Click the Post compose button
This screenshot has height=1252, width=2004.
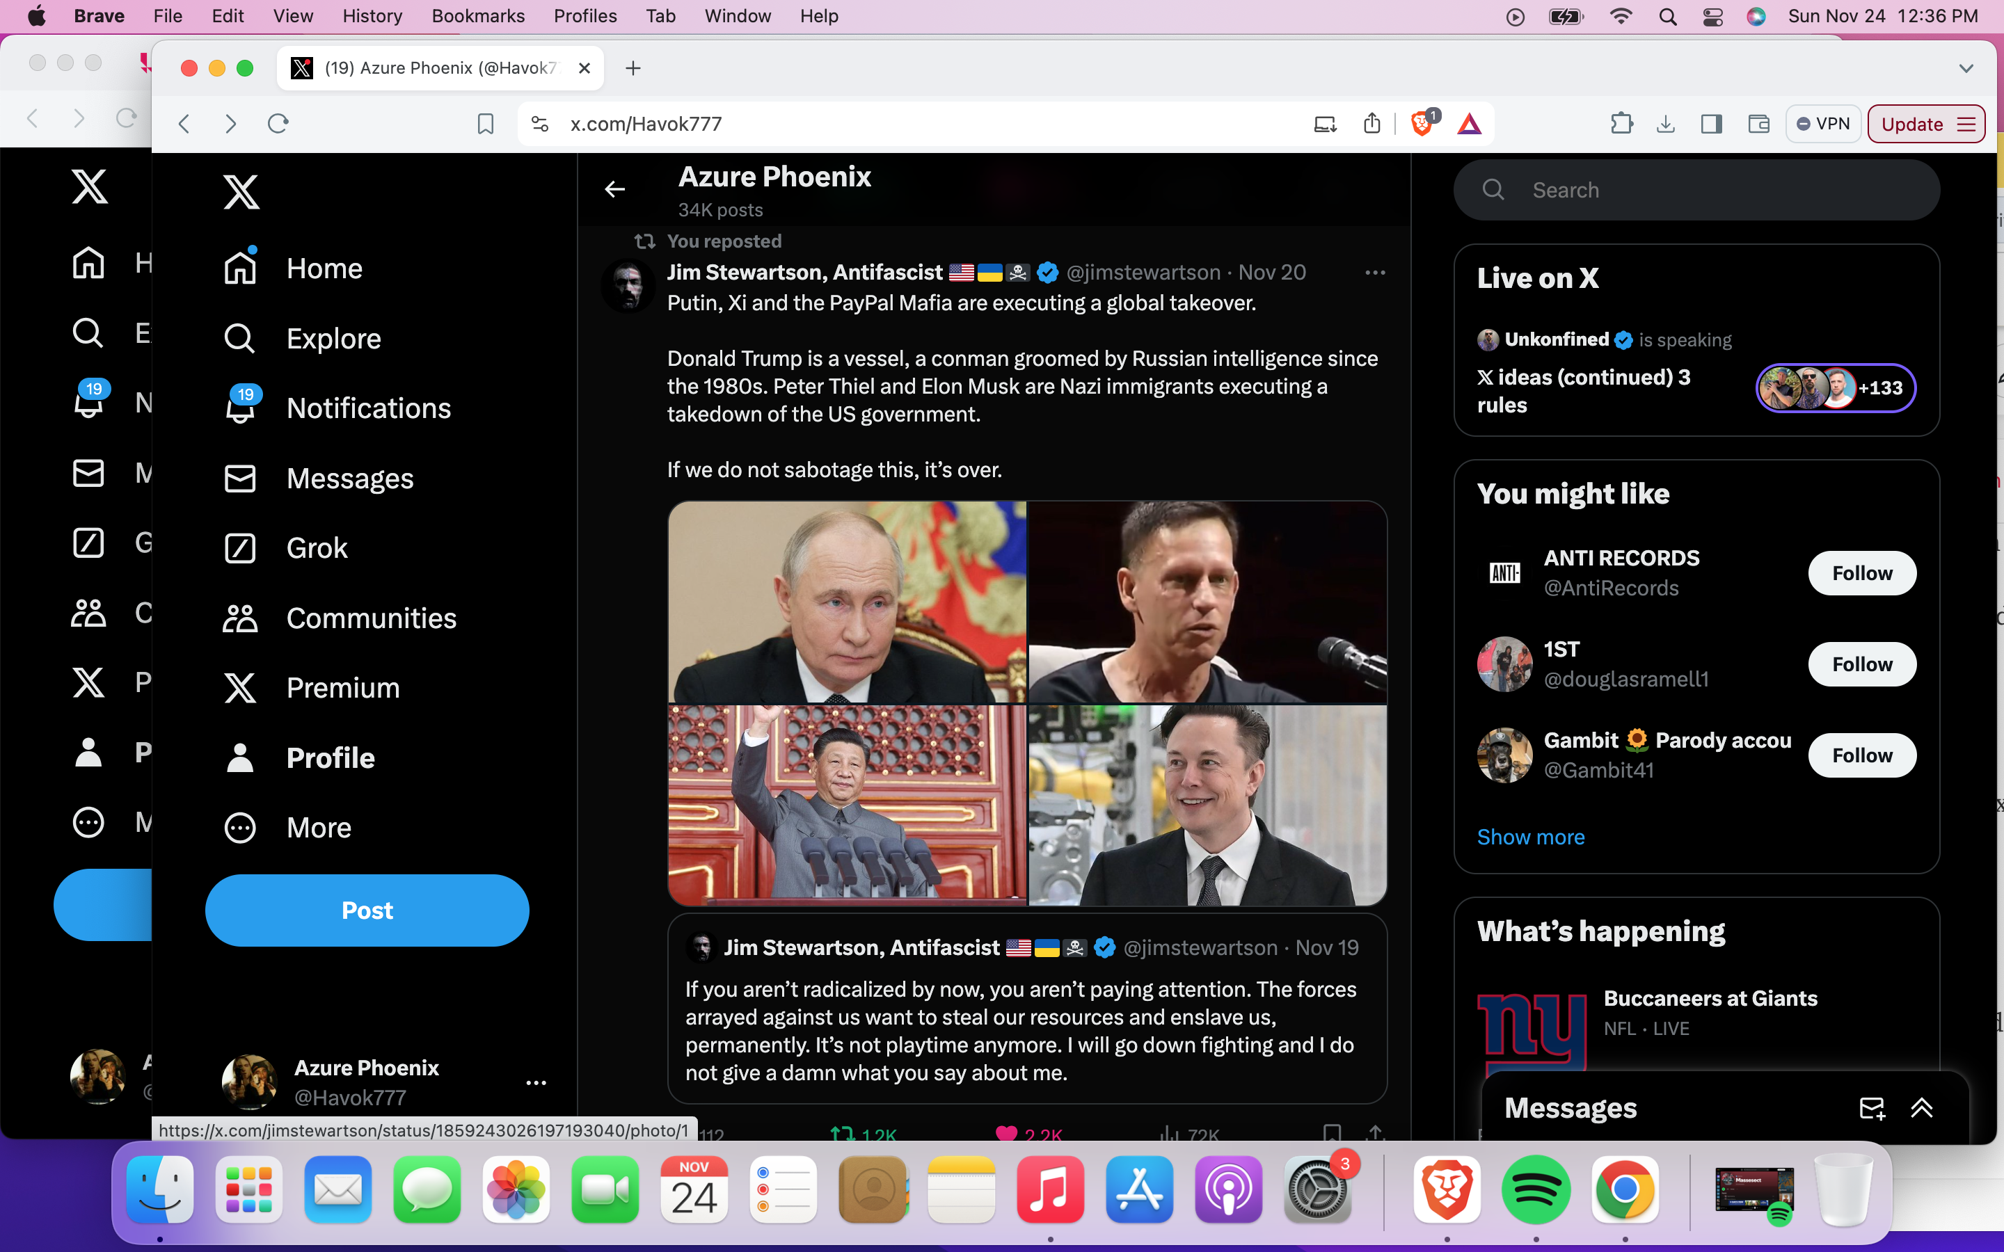[365, 908]
